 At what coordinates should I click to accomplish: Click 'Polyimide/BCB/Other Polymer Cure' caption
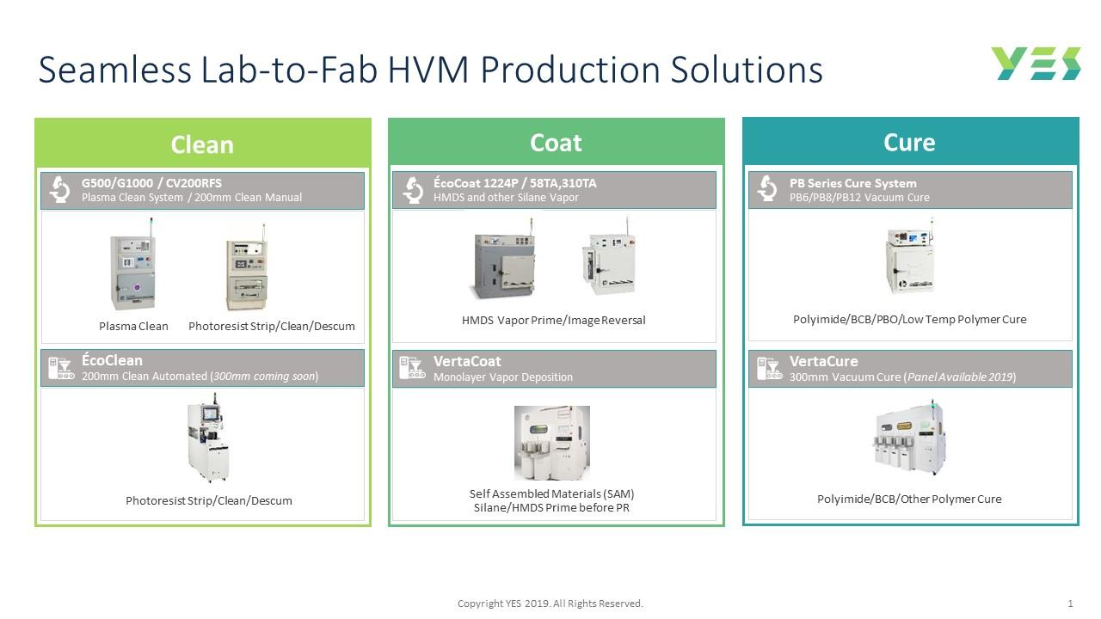click(x=909, y=499)
